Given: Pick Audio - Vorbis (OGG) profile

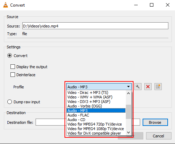Looking at the screenshot, I should click(x=96, y=106).
